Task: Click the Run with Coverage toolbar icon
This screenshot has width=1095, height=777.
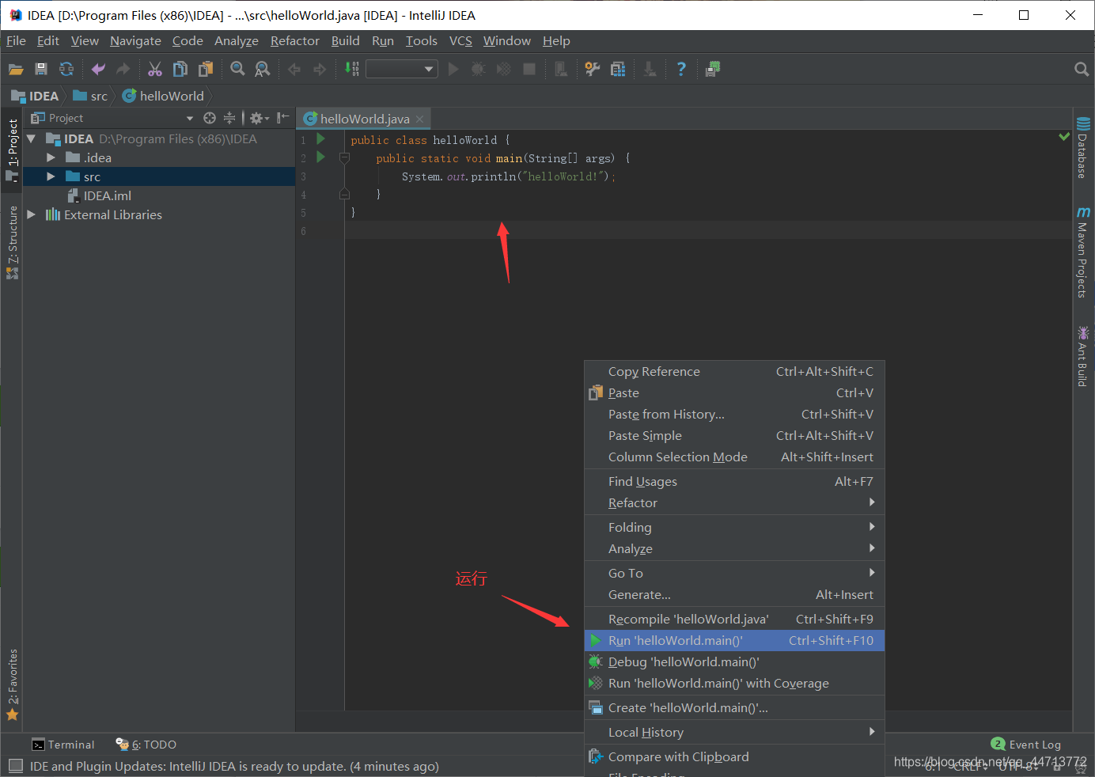Action: pos(503,70)
